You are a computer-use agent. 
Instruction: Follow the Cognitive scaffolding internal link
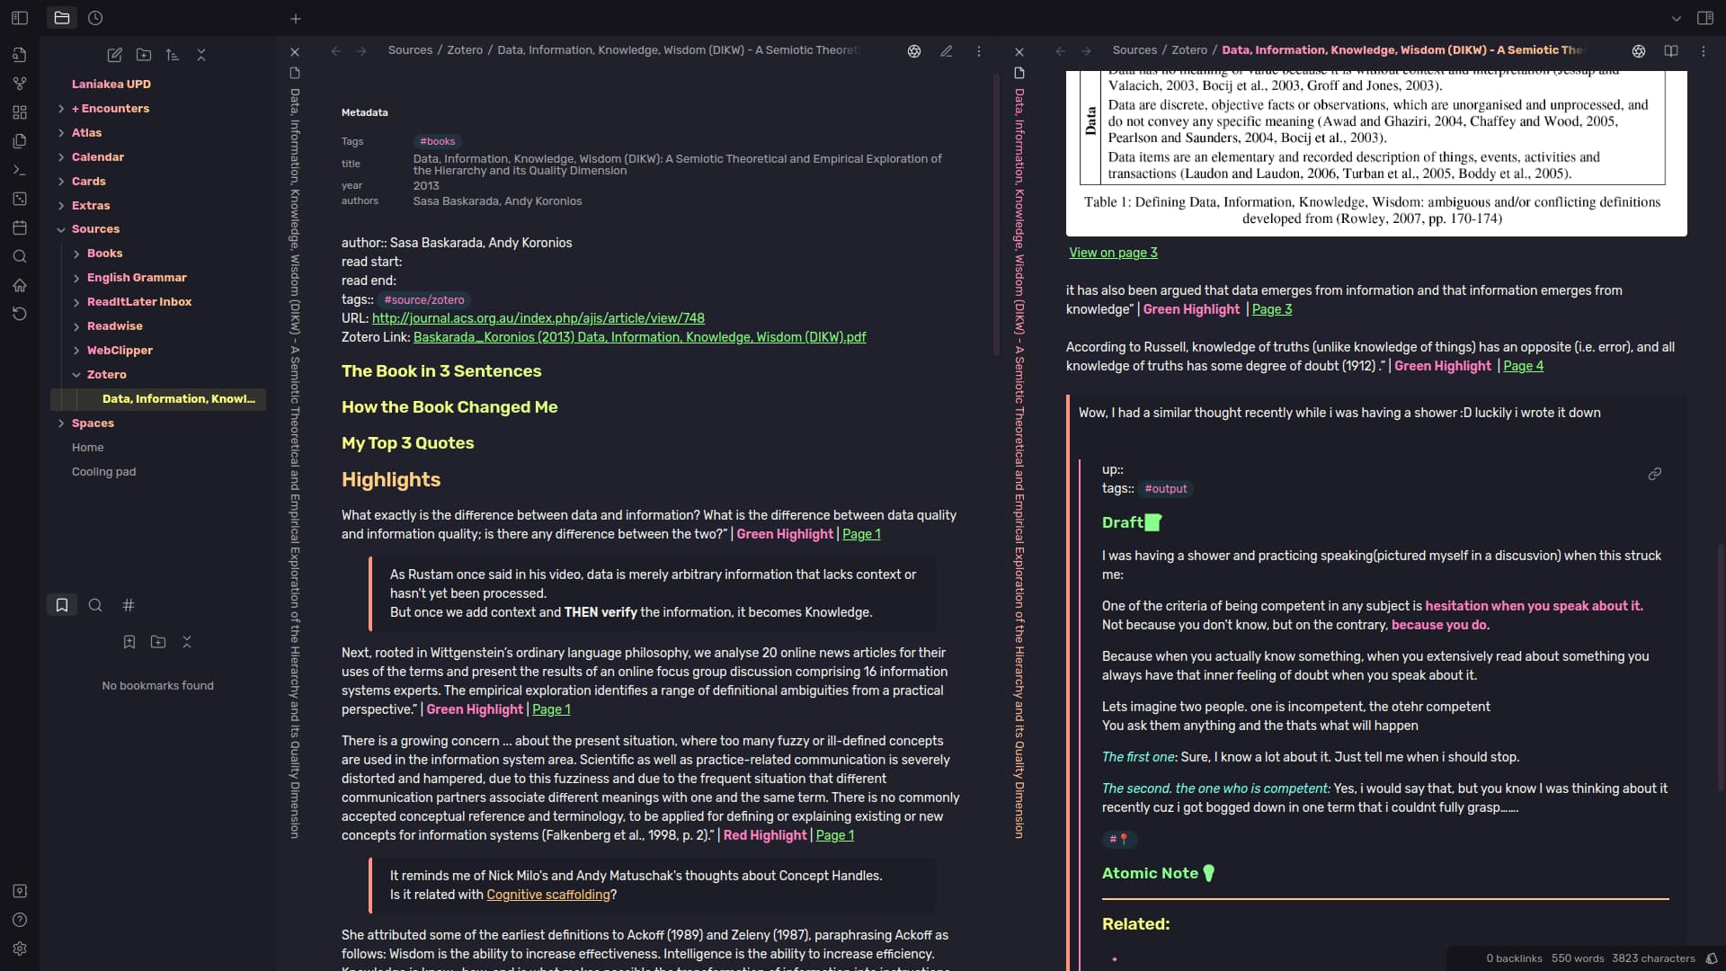pyautogui.click(x=548, y=895)
